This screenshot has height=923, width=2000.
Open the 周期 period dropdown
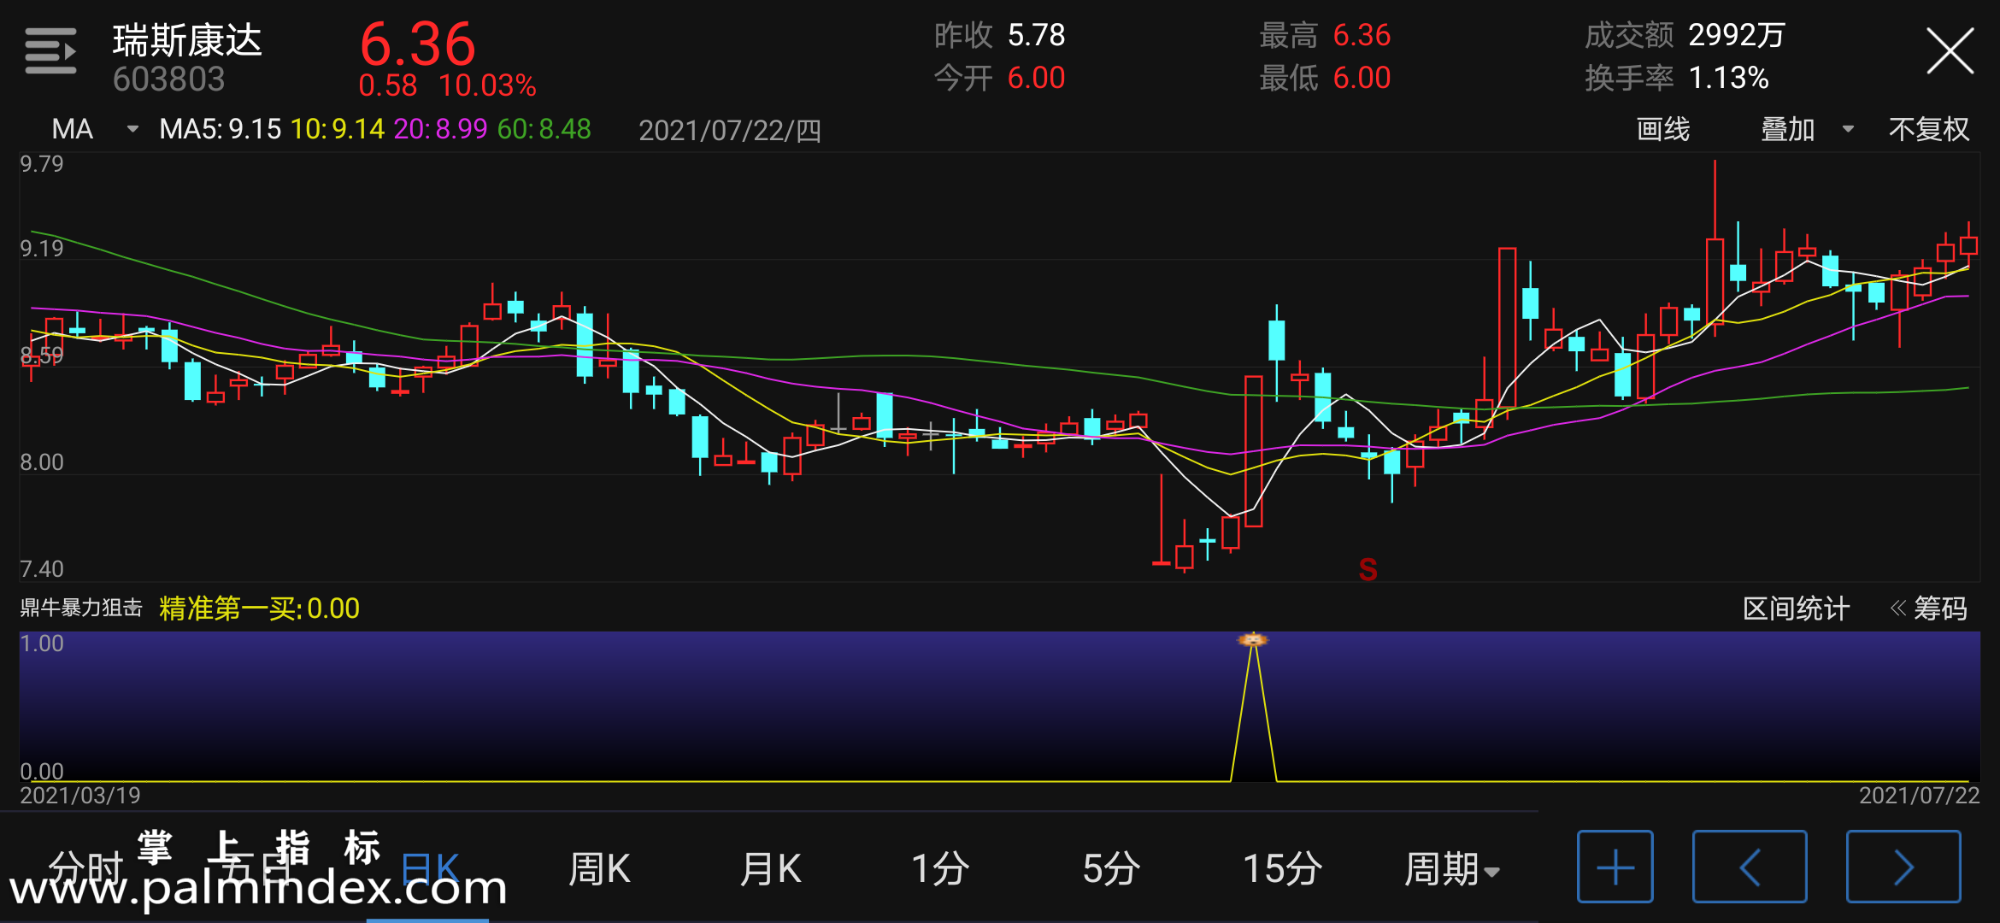coord(1452,869)
